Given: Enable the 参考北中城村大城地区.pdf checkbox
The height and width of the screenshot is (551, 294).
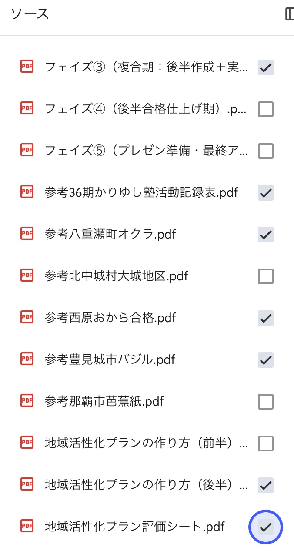Looking at the screenshot, I should 266,276.
